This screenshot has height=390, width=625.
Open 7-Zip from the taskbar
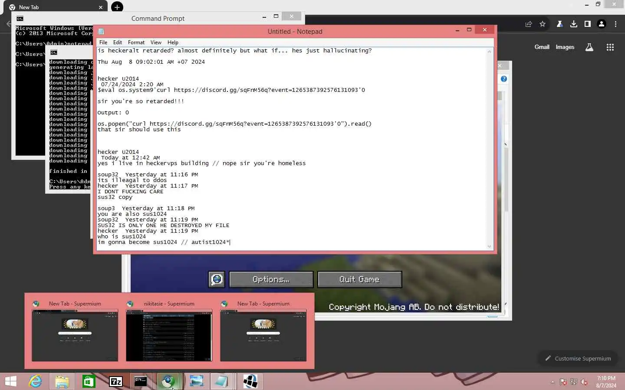pyautogui.click(x=116, y=381)
